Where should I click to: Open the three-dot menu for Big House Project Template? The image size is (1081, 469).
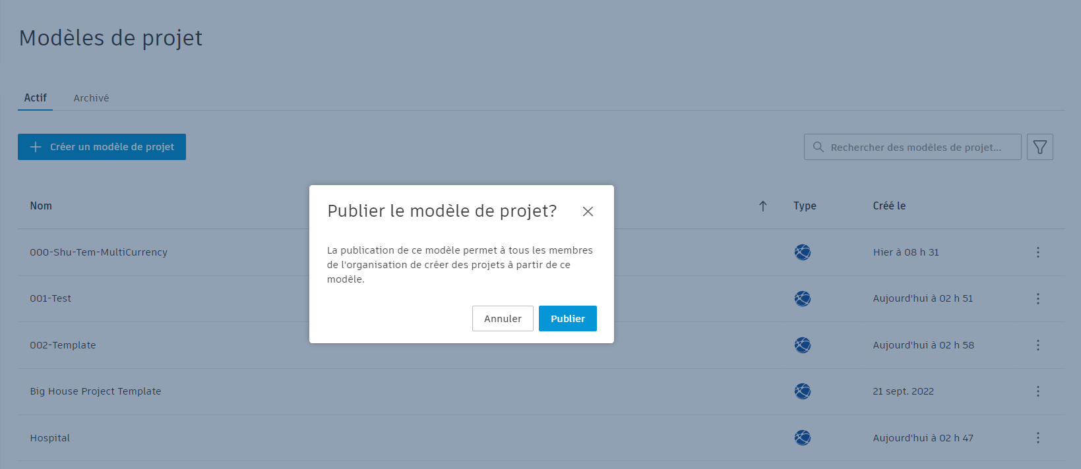tap(1037, 391)
